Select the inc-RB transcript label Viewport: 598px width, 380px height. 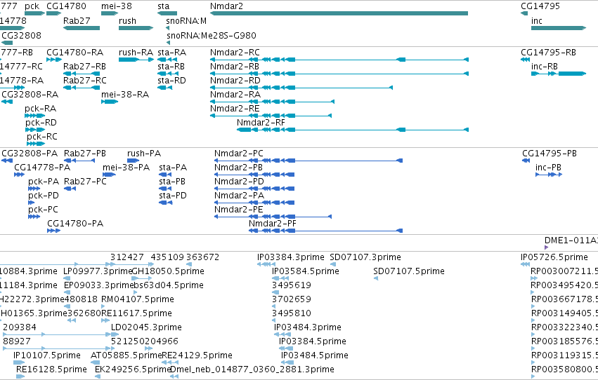(545, 67)
